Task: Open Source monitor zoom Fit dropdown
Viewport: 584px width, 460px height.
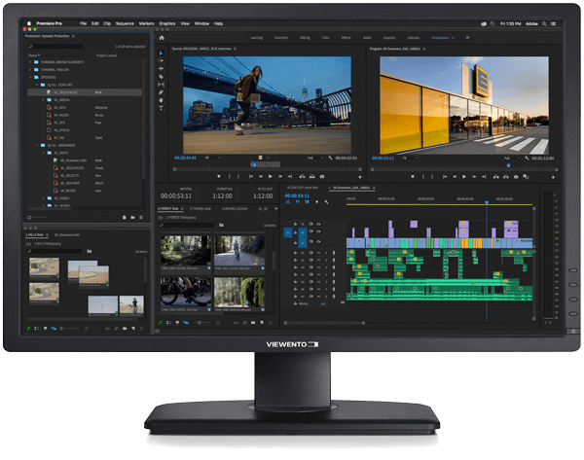Action: 213,159
